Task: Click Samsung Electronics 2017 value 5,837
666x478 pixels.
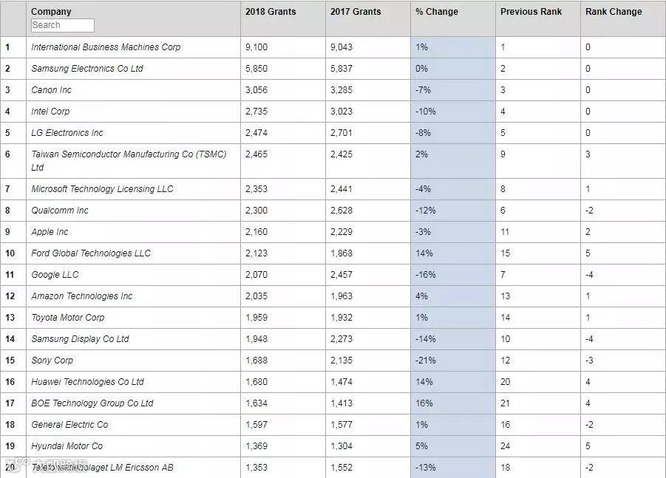Action: (342, 69)
